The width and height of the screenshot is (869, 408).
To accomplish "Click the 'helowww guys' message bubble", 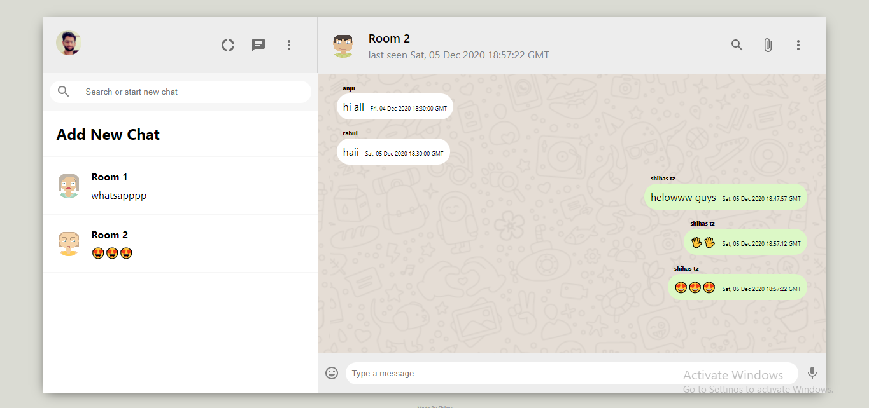I will pos(726,197).
